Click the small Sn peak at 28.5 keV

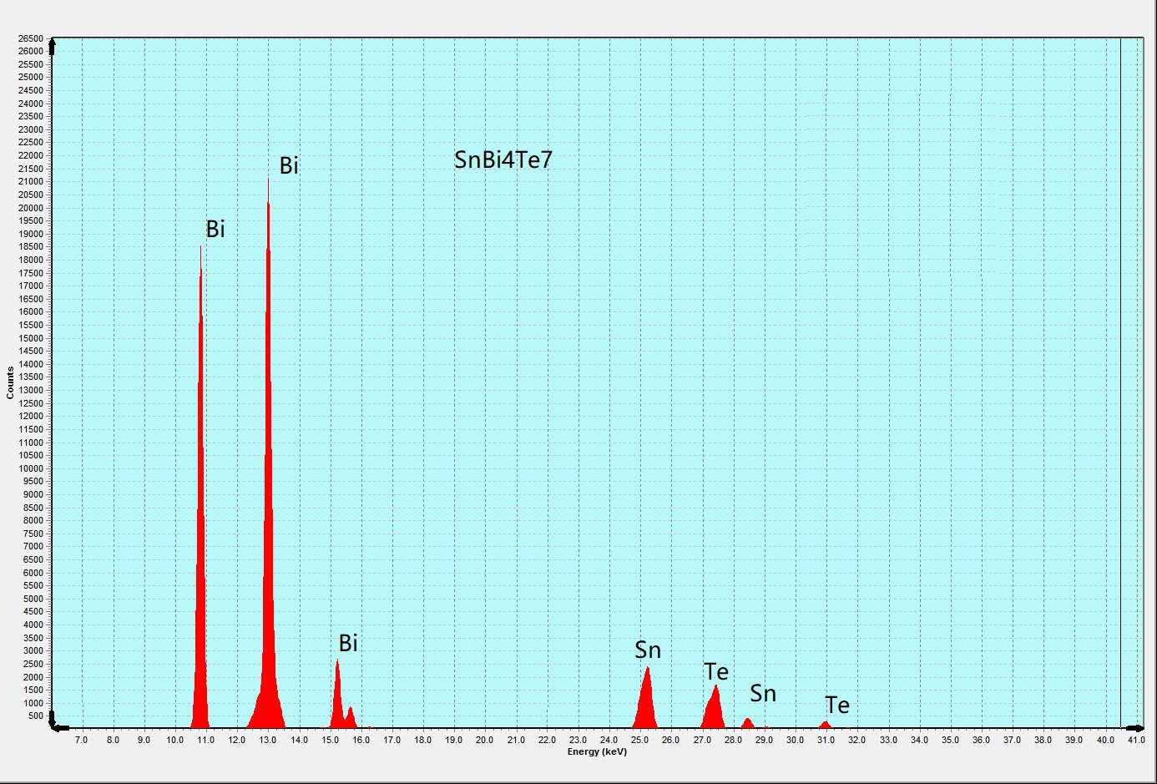747,722
